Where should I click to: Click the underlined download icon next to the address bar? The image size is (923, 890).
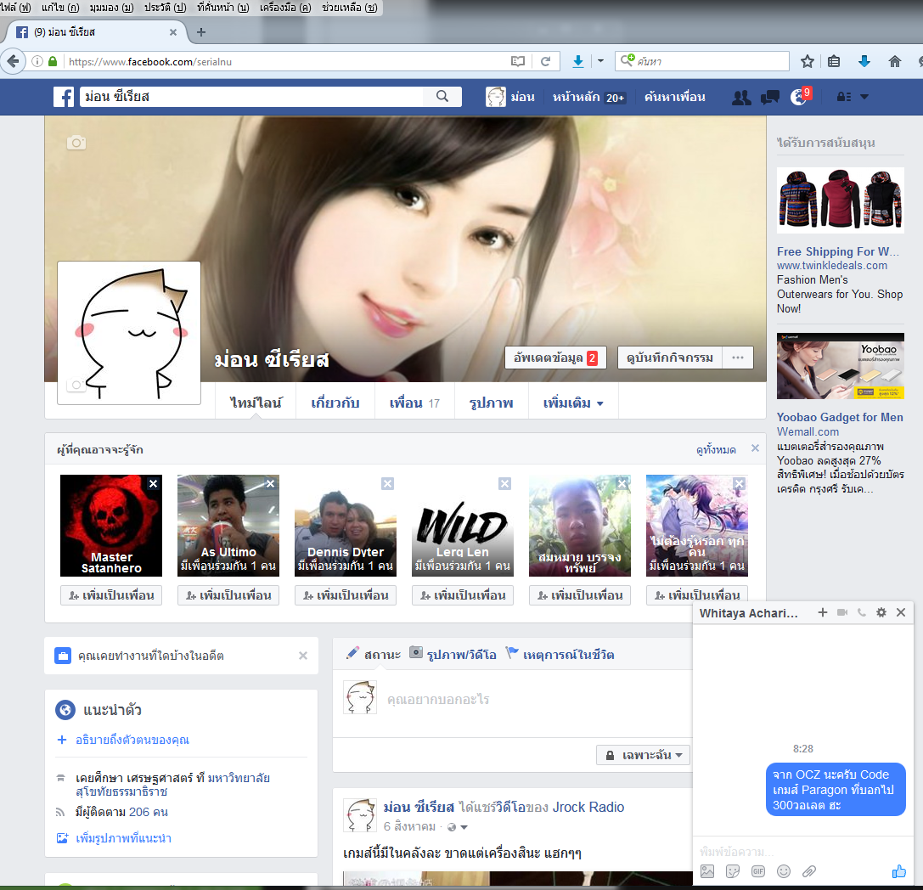point(578,61)
